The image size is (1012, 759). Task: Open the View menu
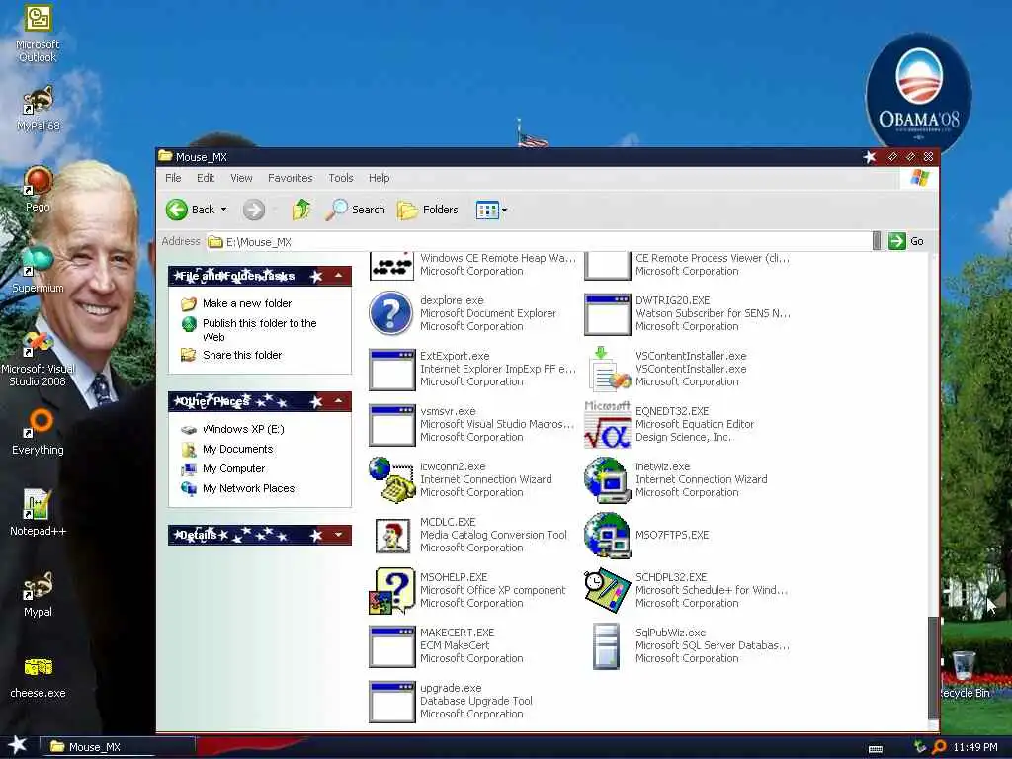(241, 178)
